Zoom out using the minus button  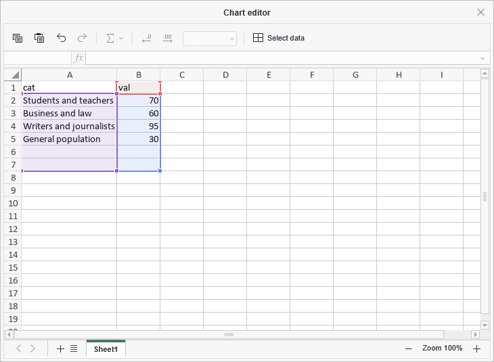[408, 348]
